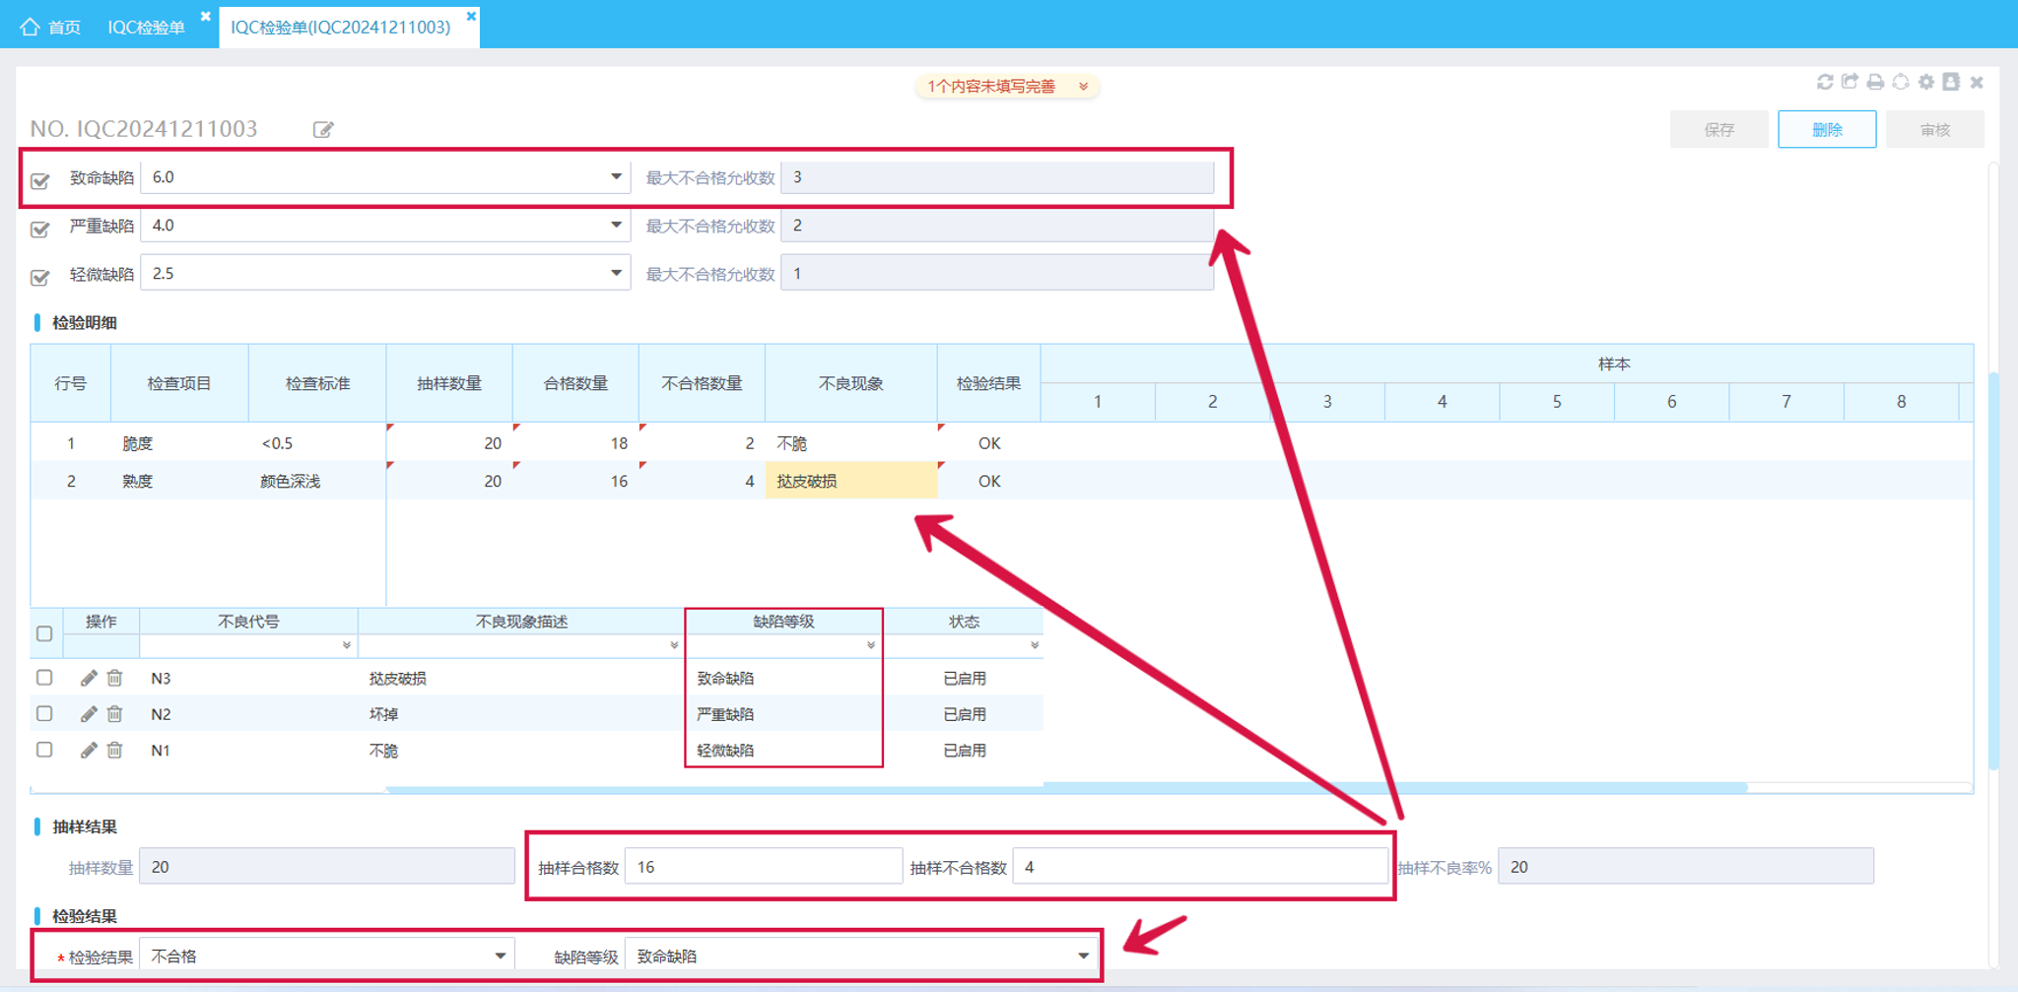This screenshot has width=2018, height=992.
Task: Click the refresh icon in the form toolbar
Action: coord(1825,83)
